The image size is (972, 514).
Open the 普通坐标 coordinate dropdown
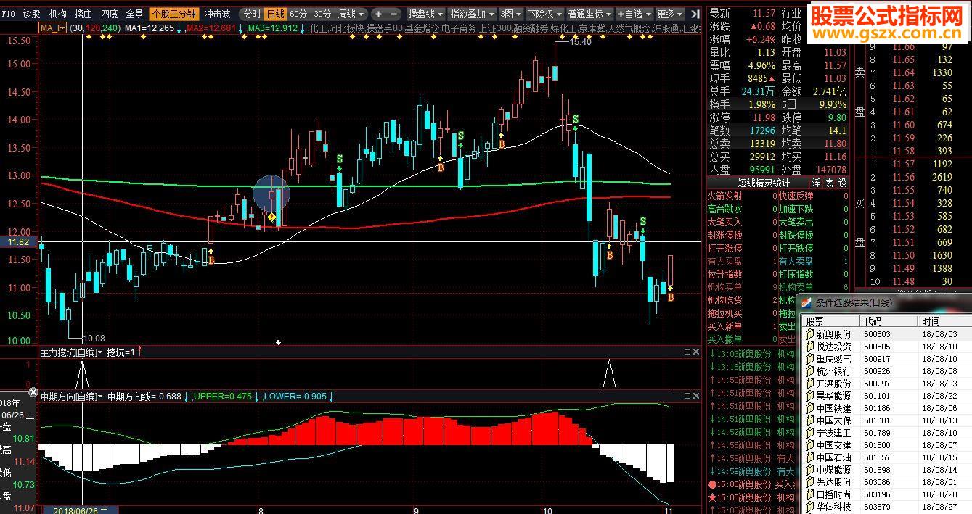pyautogui.click(x=589, y=14)
